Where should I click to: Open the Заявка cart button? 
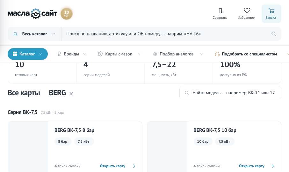[x=271, y=14]
